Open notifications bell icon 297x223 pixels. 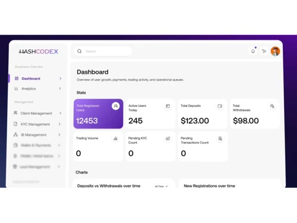point(253,51)
